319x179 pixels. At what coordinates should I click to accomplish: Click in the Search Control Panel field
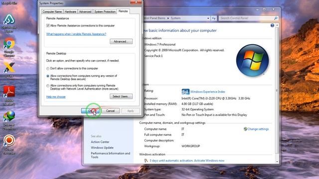[x=246, y=18]
